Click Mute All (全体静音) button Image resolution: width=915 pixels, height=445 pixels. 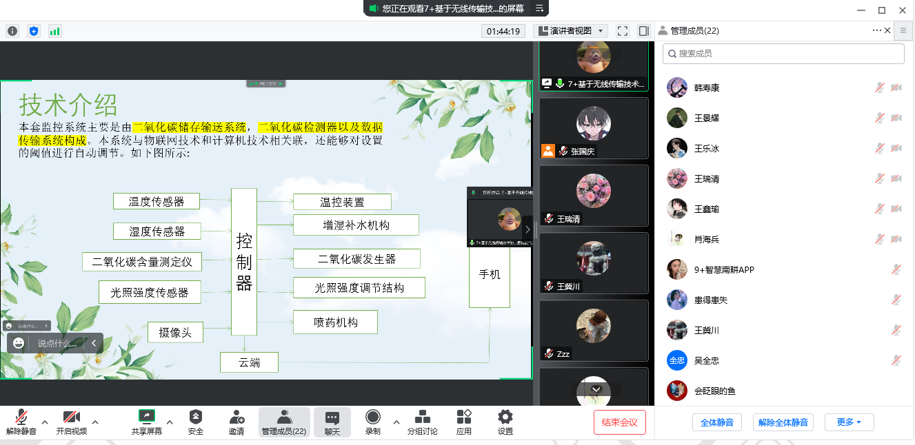tap(716, 422)
